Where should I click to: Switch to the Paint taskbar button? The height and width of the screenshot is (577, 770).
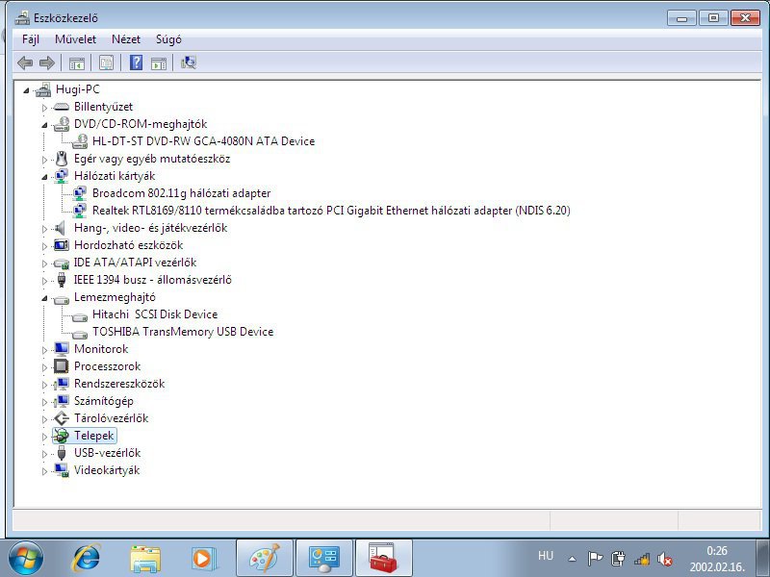pyautogui.click(x=265, y=559)
